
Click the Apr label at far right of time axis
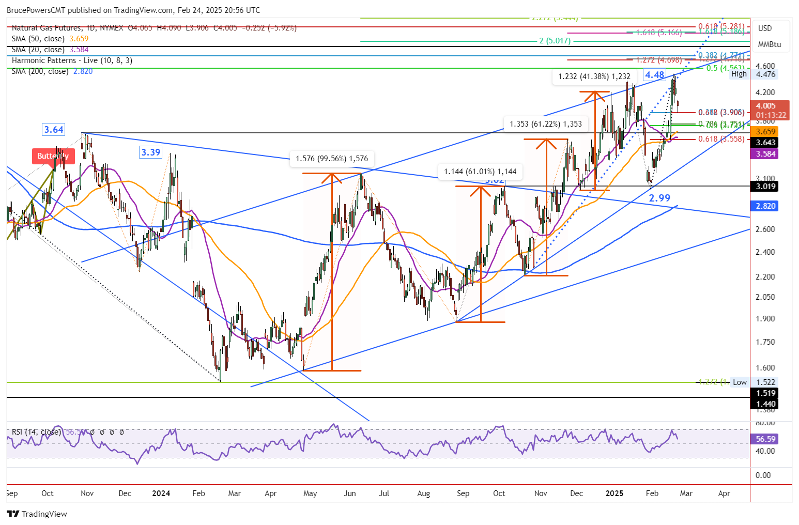[x=724, y=493]
